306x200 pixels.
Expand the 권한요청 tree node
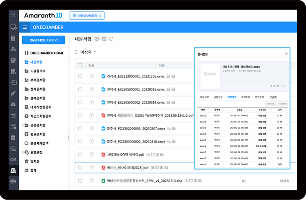click(x=23, y=152)
